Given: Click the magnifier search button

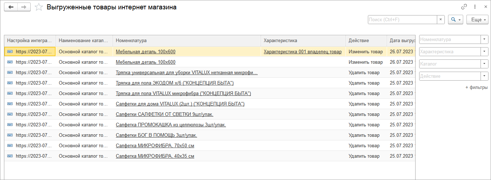Looking at the screenshot, I should click(x=453, y=20).
